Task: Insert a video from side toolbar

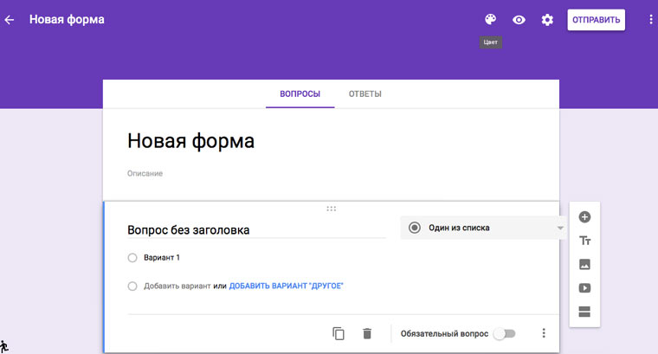Action: tap(584, 288)
